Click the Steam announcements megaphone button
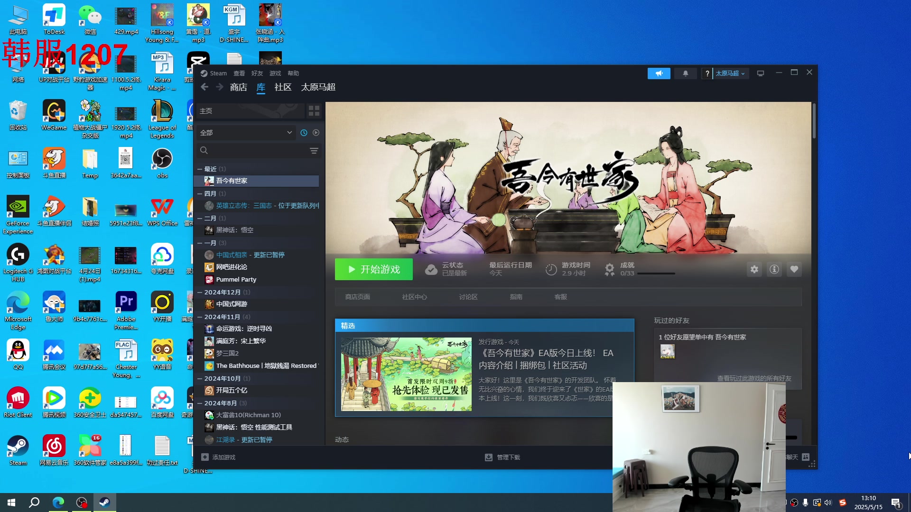Viewport: 911px width, 512px height. pyautogui.click(x=659, y=73)
